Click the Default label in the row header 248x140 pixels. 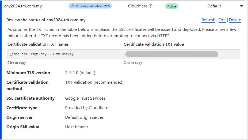click(x=214, y=6)
